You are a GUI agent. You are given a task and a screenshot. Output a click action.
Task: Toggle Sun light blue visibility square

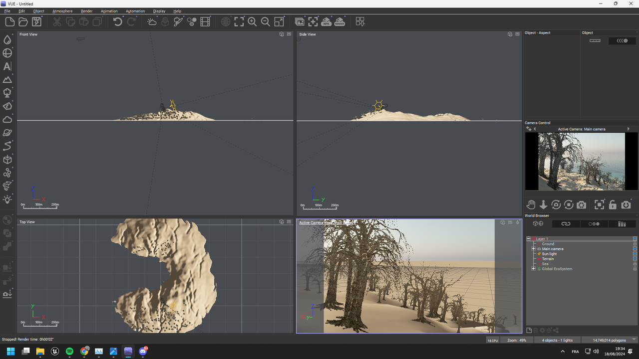pos(635,254)
